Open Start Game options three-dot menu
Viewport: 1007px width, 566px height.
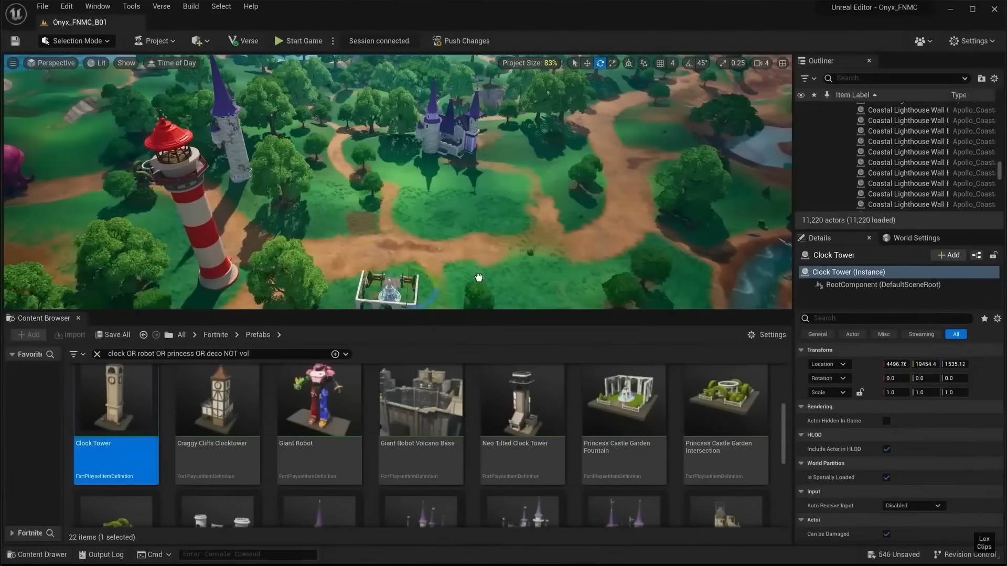coord(333,41)
